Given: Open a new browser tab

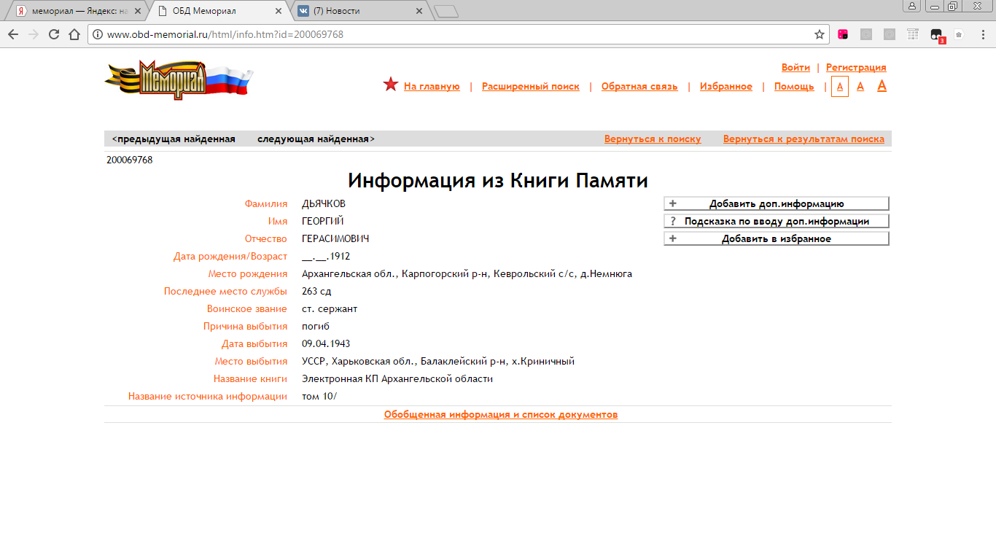Looking at the screenshot, I should coord(446,11).
